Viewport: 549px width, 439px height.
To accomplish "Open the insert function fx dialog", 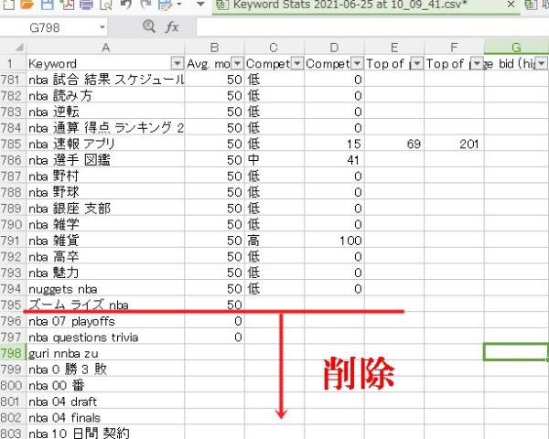I will pyautogui.click(x=172, y=27).
